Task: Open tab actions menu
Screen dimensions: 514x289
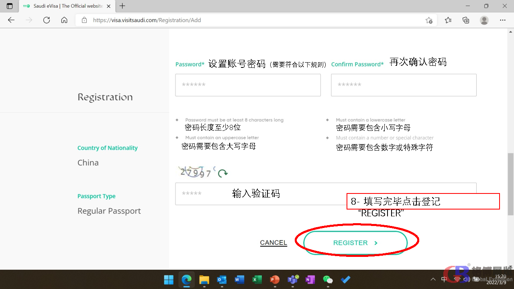Action: pos(10,6)
